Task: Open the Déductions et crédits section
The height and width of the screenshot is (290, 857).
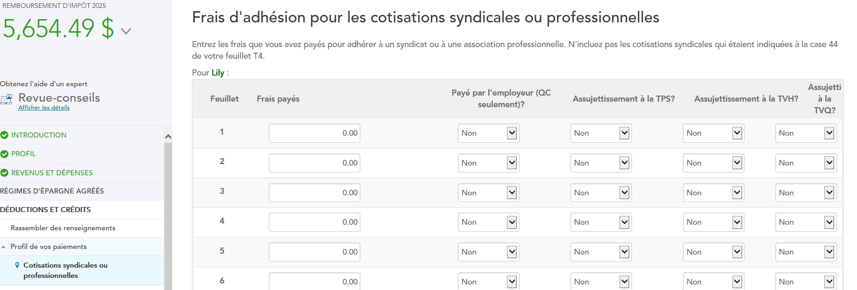Action: [x=46, y=210]
